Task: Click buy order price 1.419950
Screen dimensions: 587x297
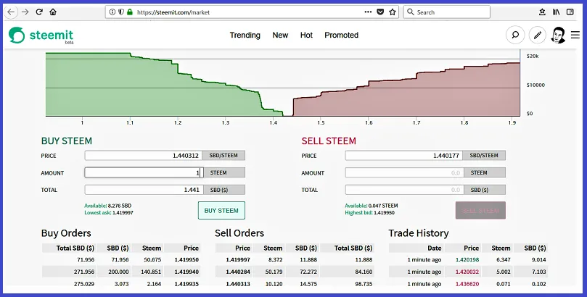Action: pyautogui.click(x=186, y=259)
